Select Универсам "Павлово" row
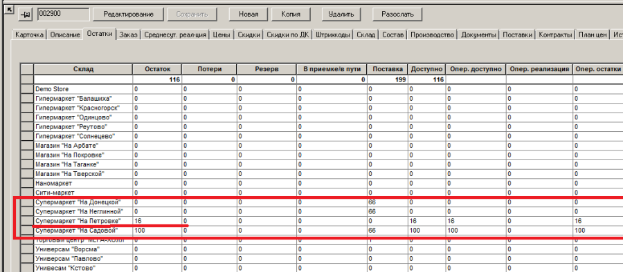 point(322,258)
